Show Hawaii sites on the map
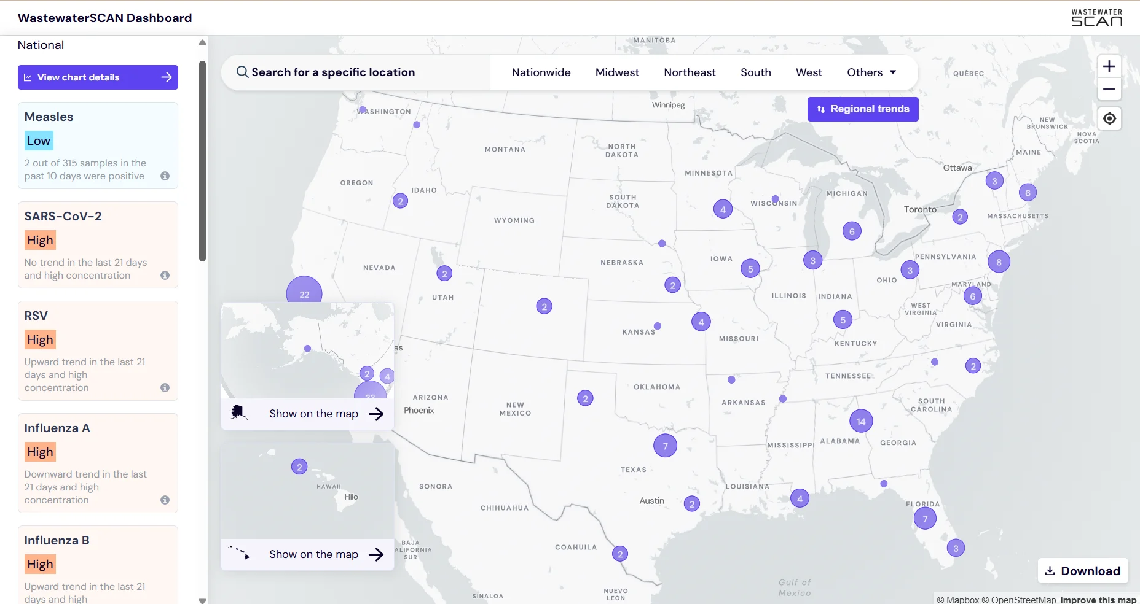 click(x=313, y=554)
